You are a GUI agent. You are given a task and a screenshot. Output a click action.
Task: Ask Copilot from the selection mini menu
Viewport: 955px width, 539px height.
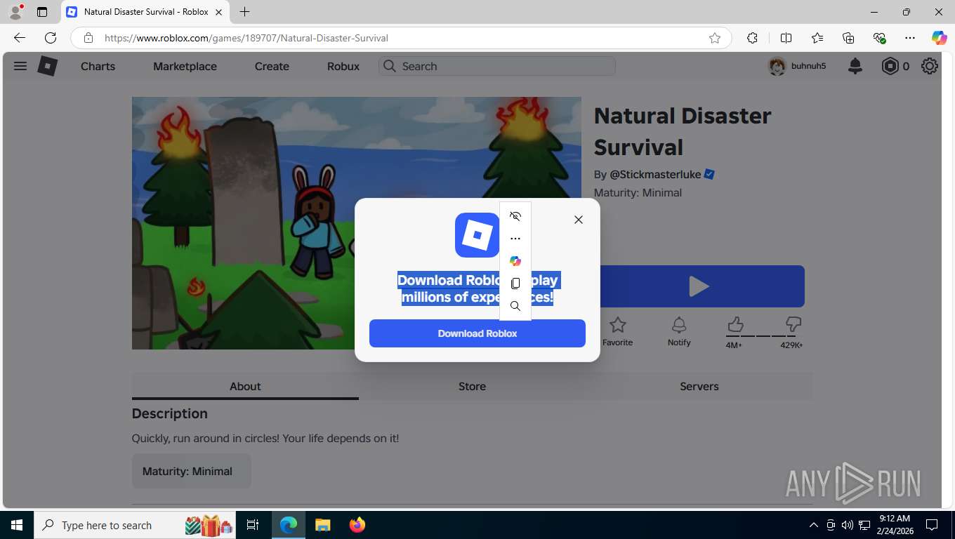pyautogui.click(x=515, y=261)
